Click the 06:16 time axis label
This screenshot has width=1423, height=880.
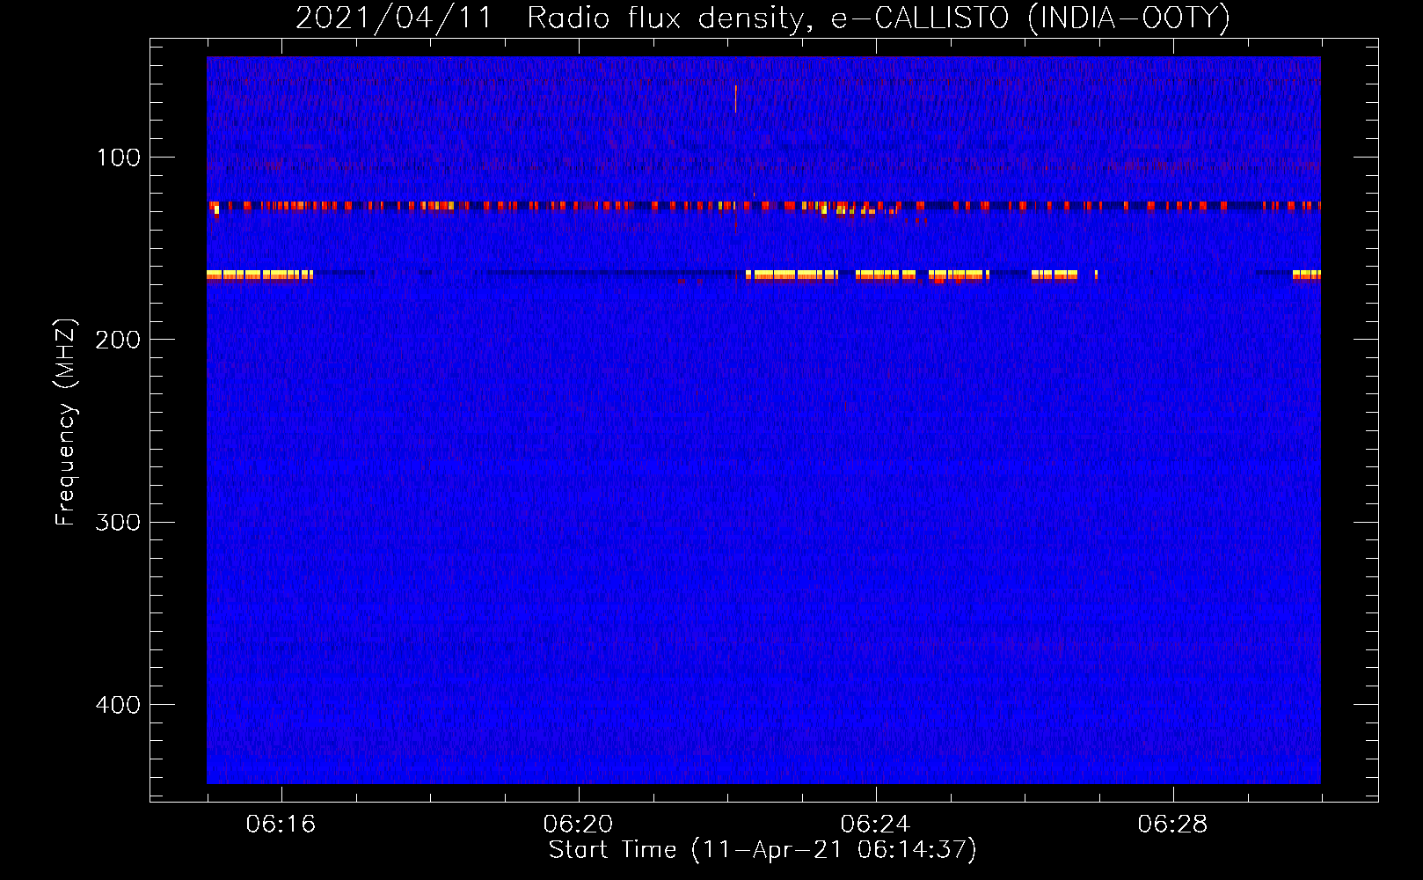point(281,825)
